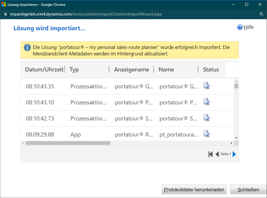Click the Seite 1 page label
Screen dimensions: 267x198
click(x=226, y=154)
